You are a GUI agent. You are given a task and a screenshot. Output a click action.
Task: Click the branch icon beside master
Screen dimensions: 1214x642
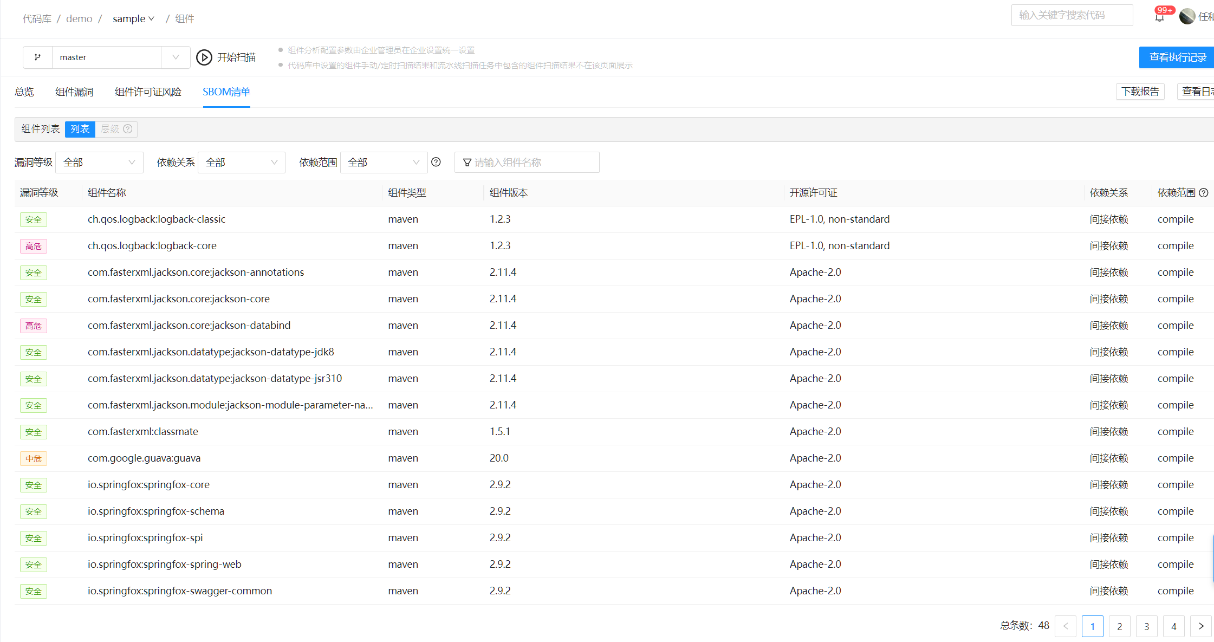[37, 57]
